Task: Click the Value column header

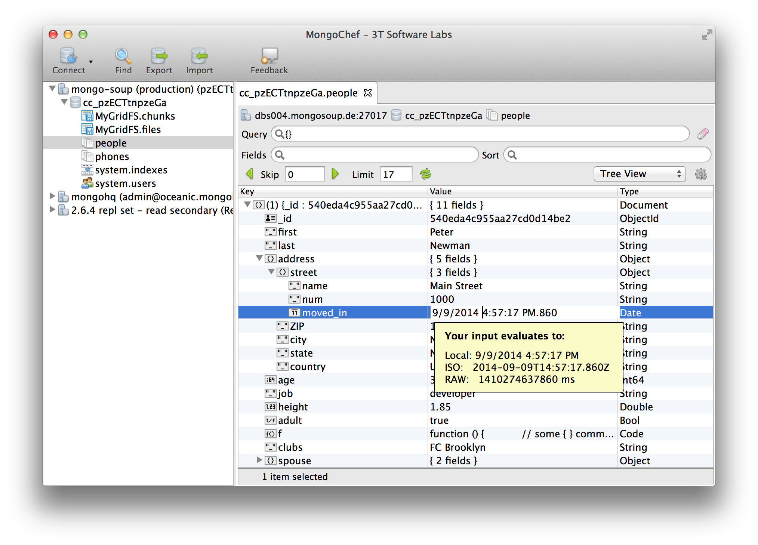Action: click(523, 191)
